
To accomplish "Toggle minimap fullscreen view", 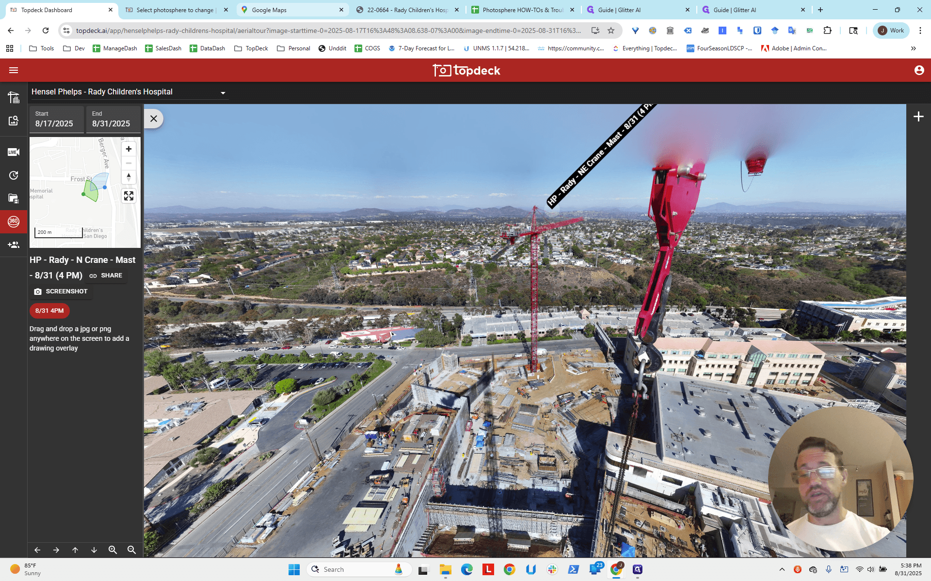I will pyautogui.click(x=128, y=196).
